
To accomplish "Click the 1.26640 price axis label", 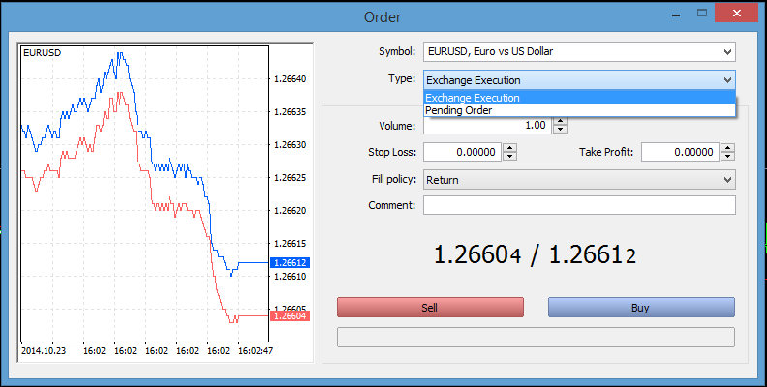I will [x=291, y=79].
